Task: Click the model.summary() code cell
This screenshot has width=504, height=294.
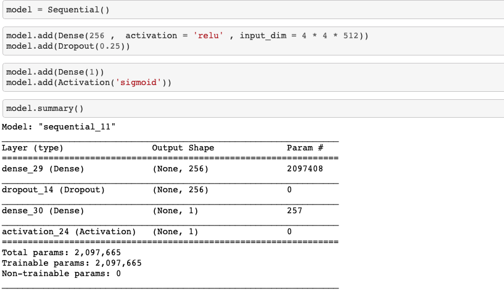Action: pyautogui.click(x=254, y=108)
